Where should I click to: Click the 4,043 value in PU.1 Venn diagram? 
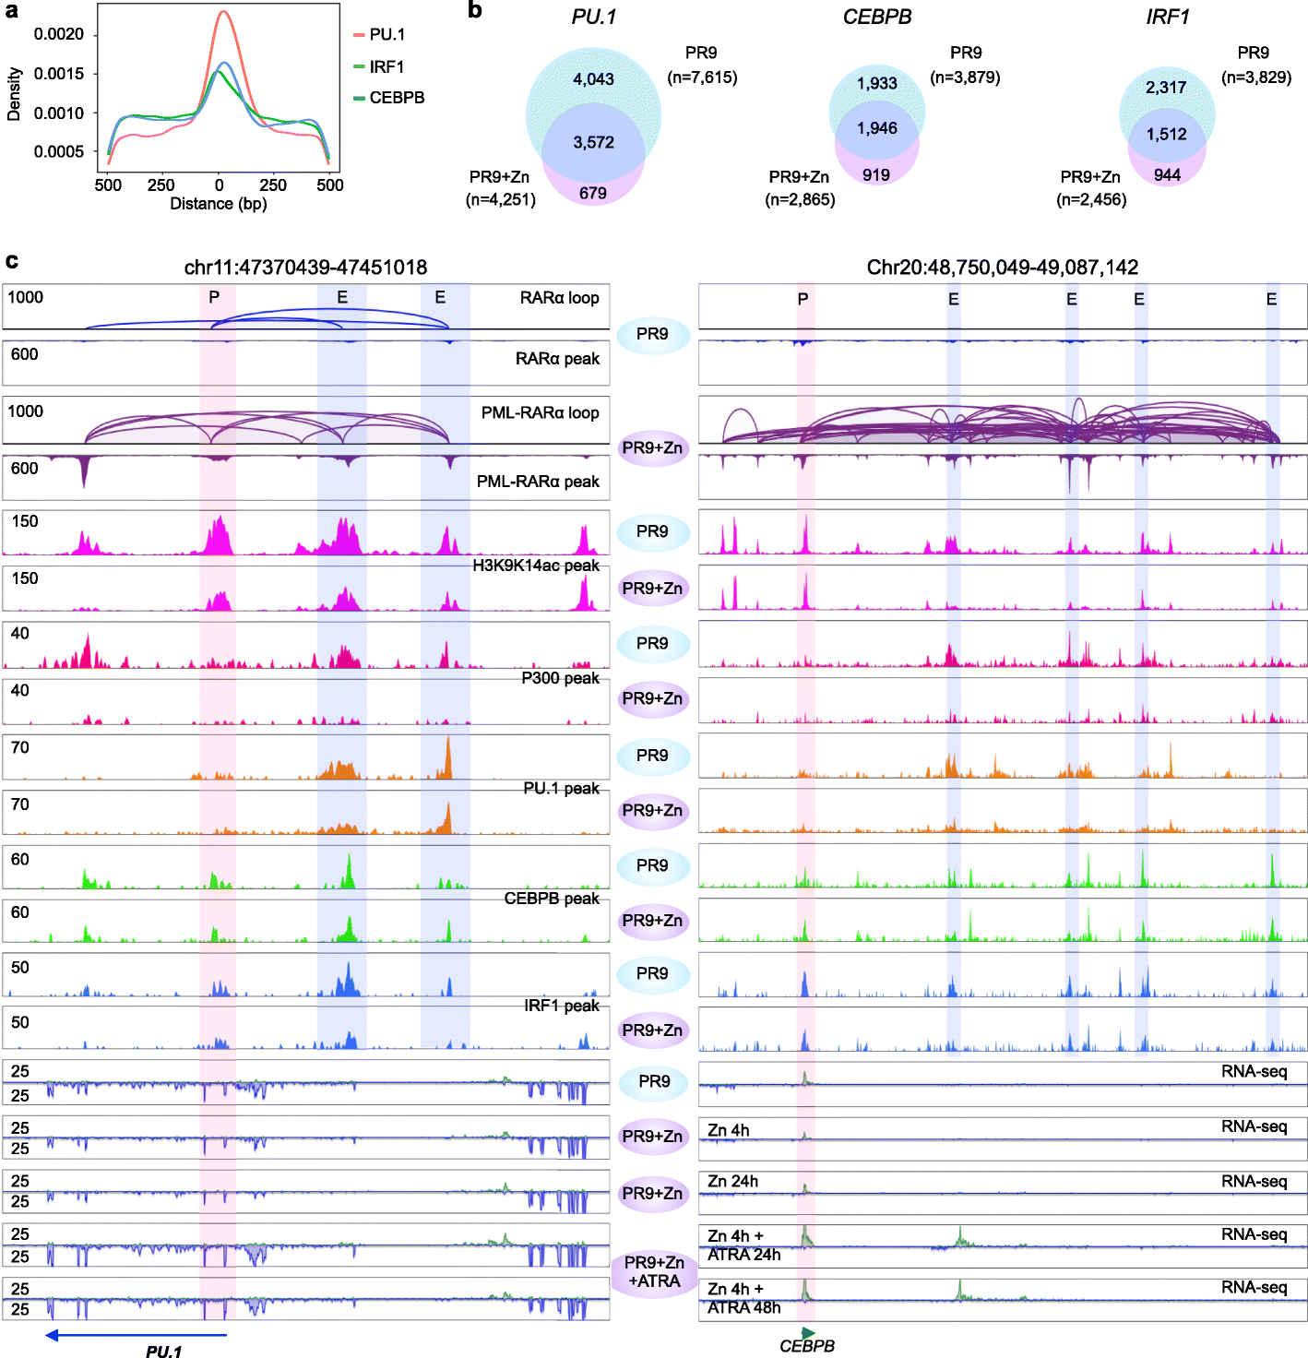tap(593, 79)
